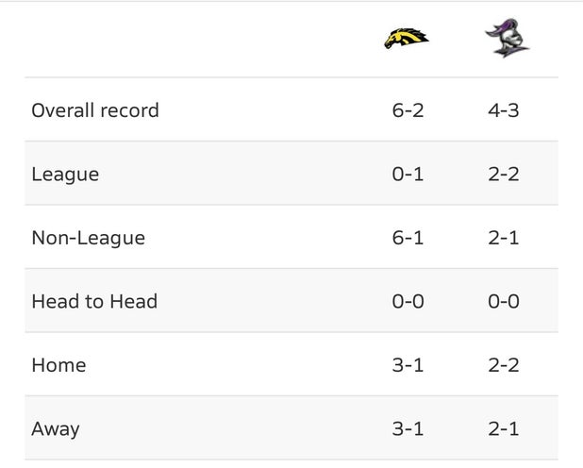Click the 2-1 non-league record

[x=504, y=238]
